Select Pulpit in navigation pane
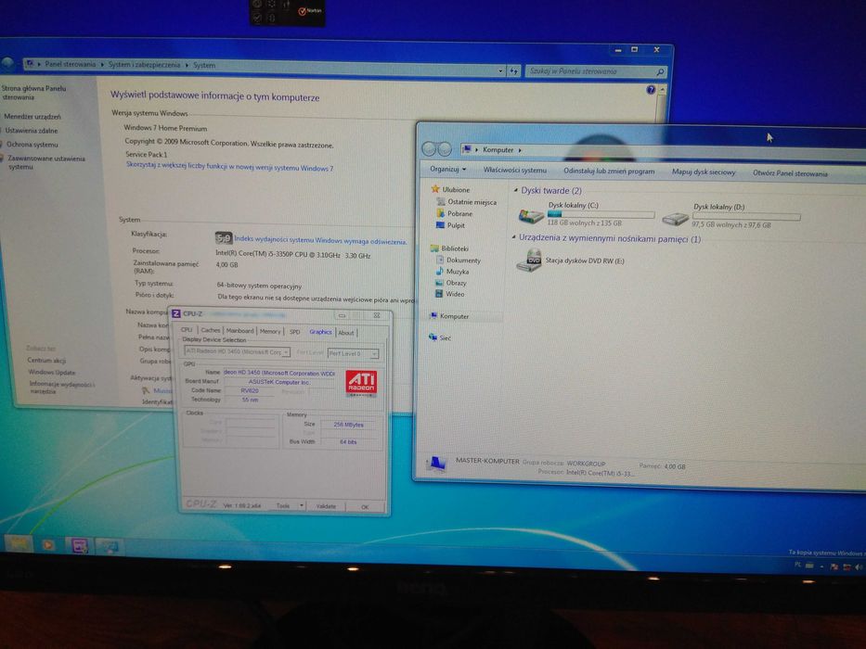 coord(456,225)
